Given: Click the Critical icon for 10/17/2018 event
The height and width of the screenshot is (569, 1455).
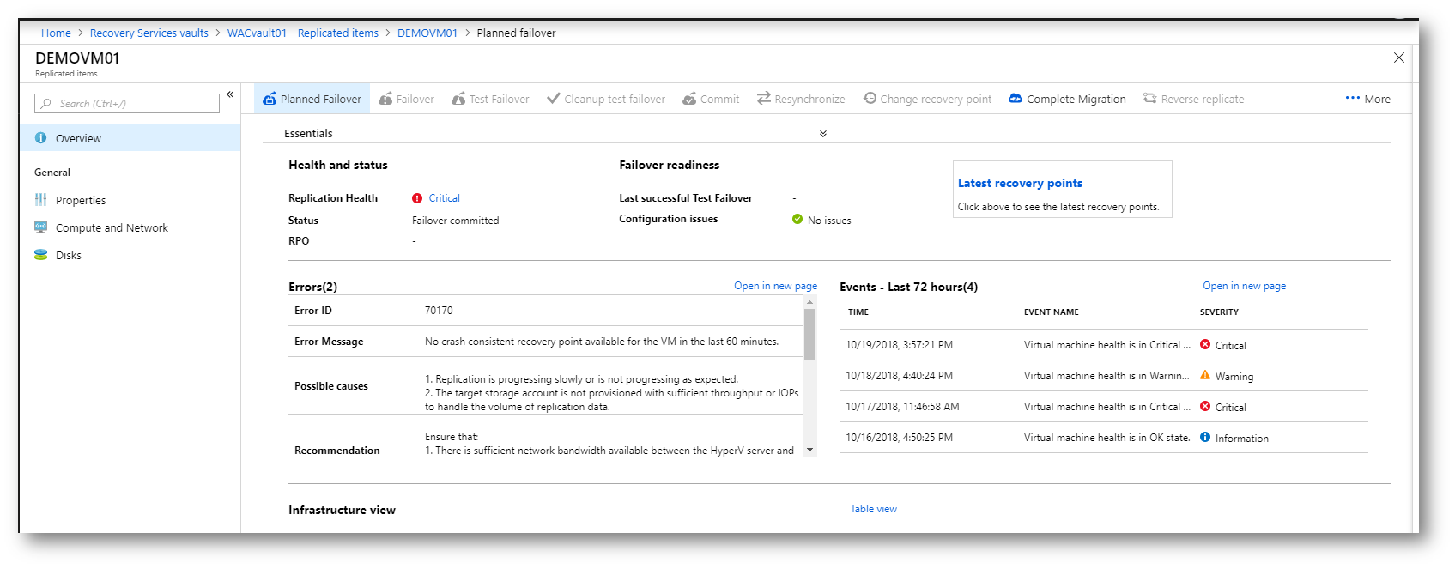Looking at the screenshot, I should pyautogui.click(x=1205, y=406).
